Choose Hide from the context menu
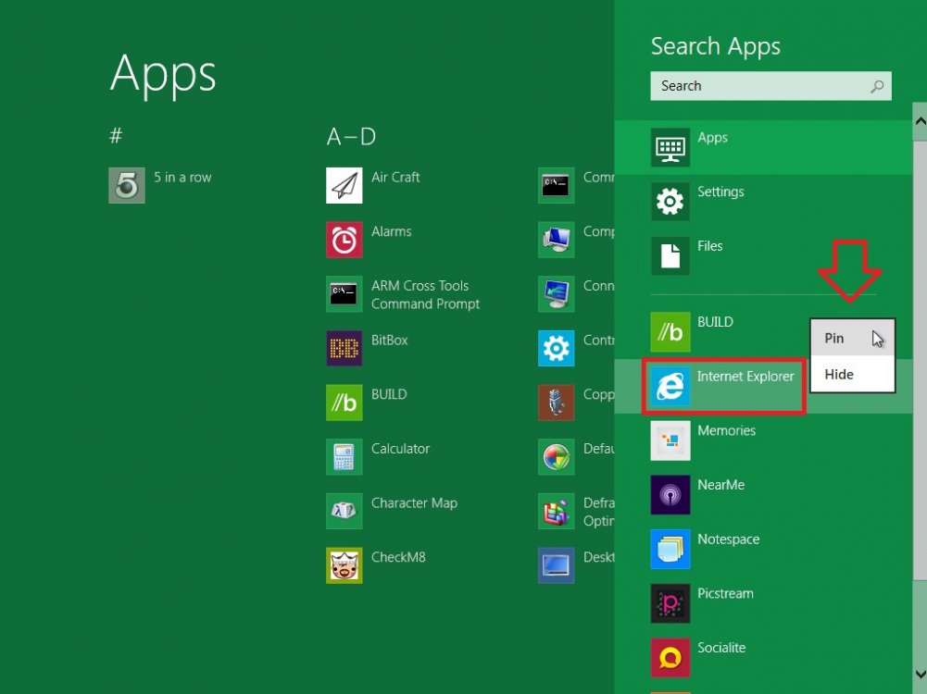Screen dimensions: 927x694 (839, 375)
